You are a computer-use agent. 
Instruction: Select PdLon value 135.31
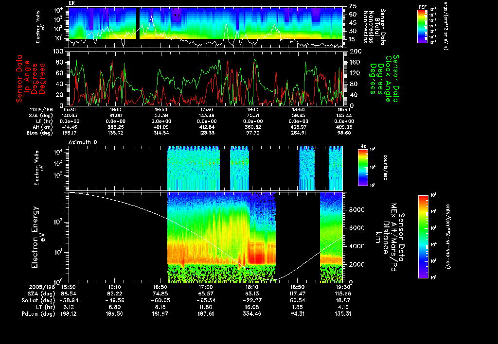(x=343, y=314)
